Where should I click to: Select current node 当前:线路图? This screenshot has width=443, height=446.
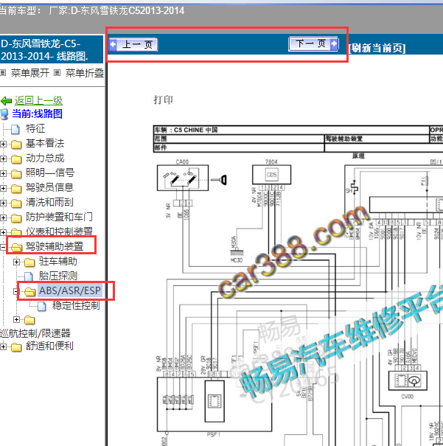pyautogui.click(x=37, y=114)
